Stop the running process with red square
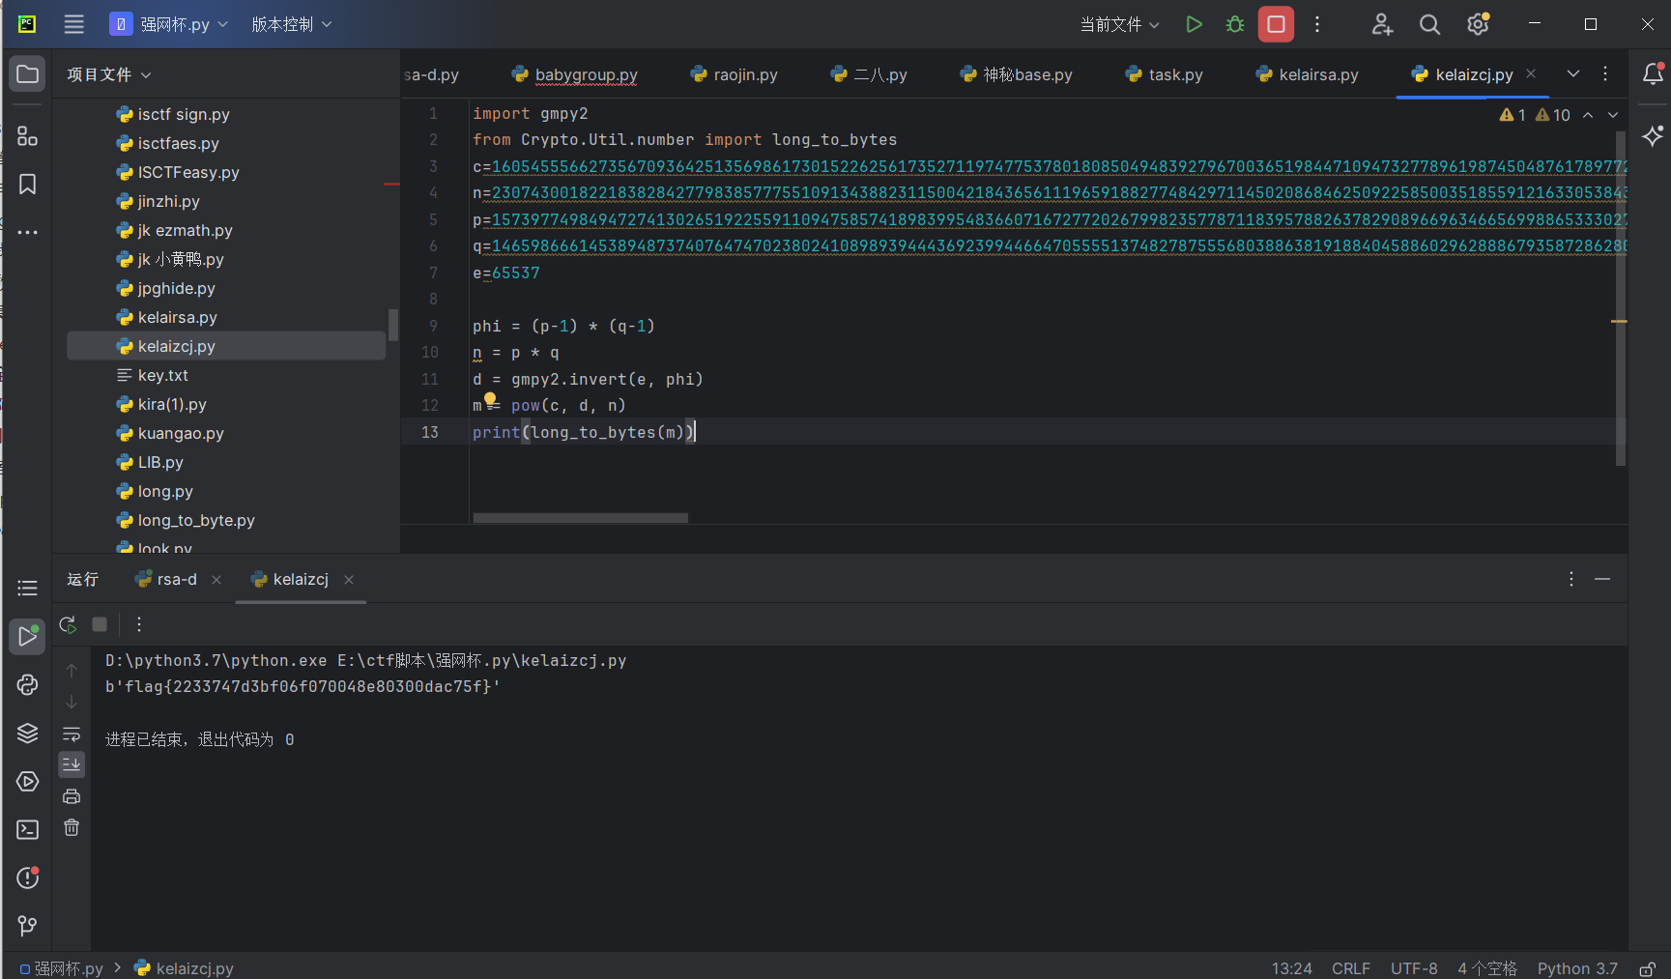The width and height of the screenshot is (1671, 979). [x=1276, y=24]
